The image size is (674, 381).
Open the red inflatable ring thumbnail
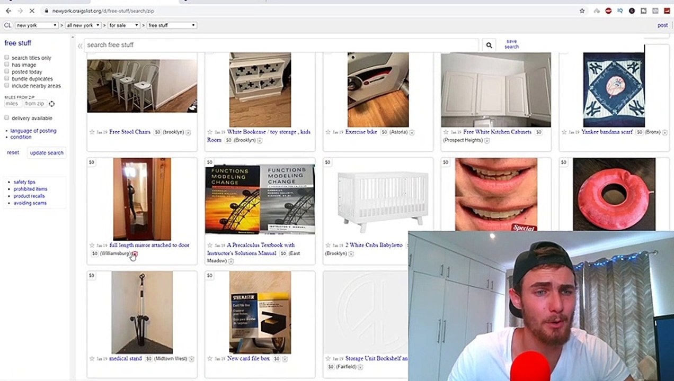click(x=614, y=194)
